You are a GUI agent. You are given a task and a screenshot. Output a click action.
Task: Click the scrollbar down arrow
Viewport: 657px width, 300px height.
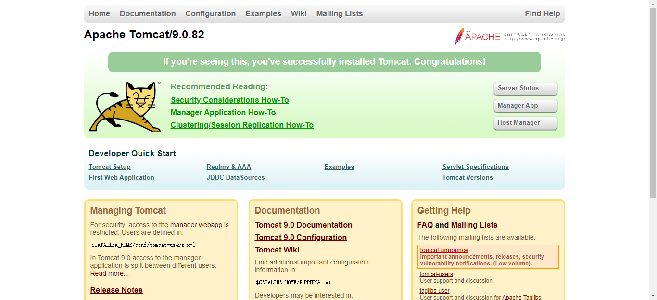pyautogui.click(x=653, y=296)
